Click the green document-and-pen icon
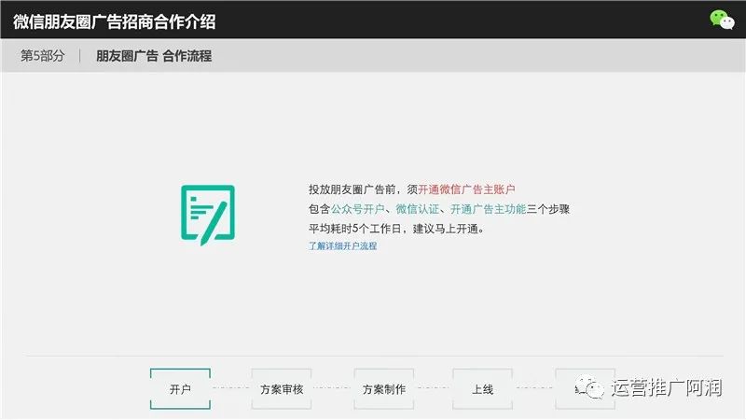 click(x=208, y=215)
